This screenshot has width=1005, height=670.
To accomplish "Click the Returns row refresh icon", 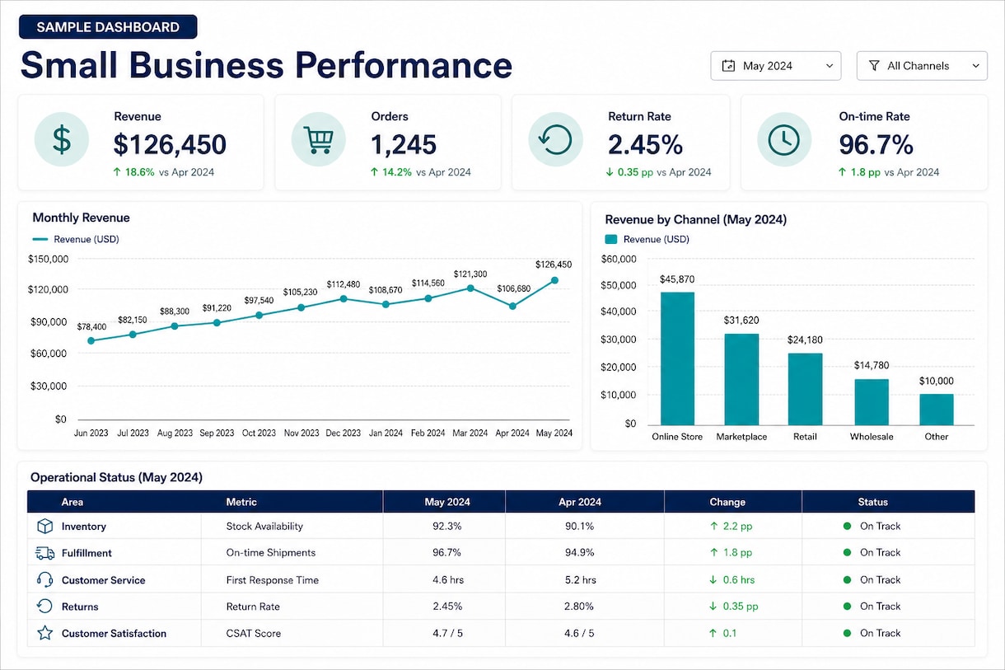I will [44, 607].
